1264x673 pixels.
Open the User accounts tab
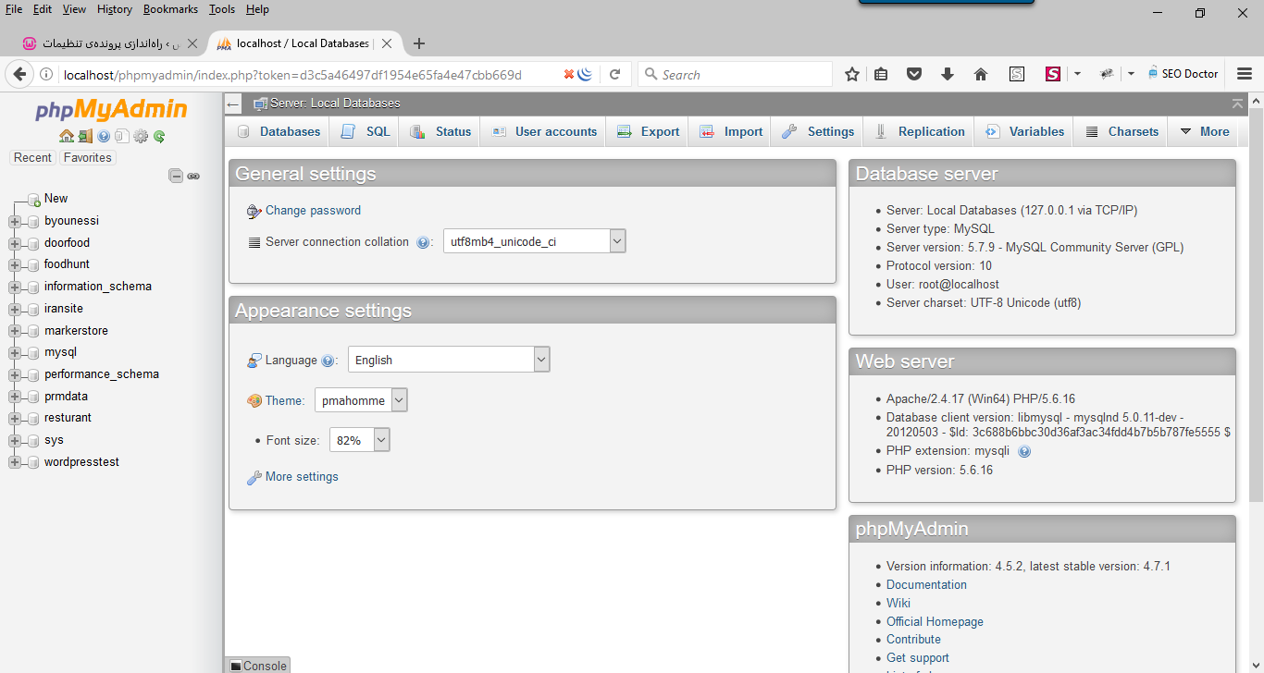point(544,131)
